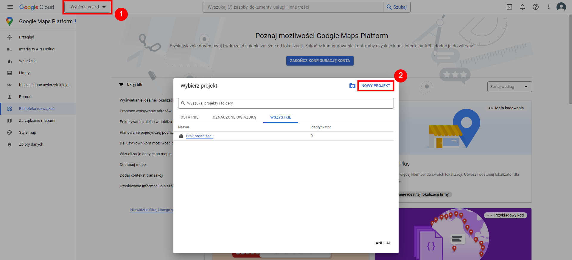572x260 pixels.
Task: Open the notifications bell
Action: [523, 7]
